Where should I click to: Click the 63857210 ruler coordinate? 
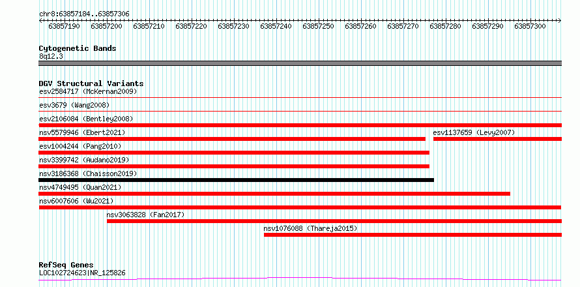(x=149, y=26)
